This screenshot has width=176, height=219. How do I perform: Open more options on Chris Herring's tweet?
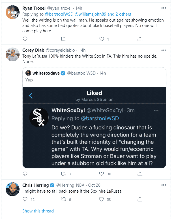pyautogui.click(x=164, y=185)
